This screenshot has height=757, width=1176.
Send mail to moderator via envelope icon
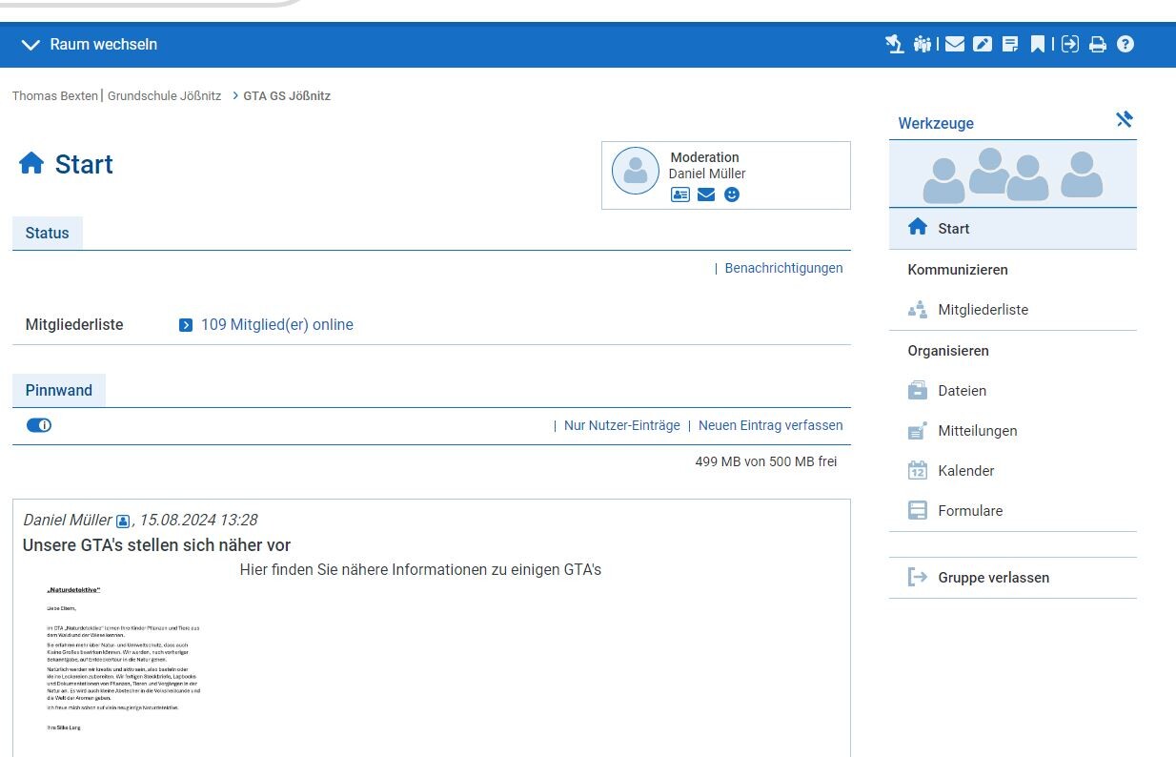[706, 194]
